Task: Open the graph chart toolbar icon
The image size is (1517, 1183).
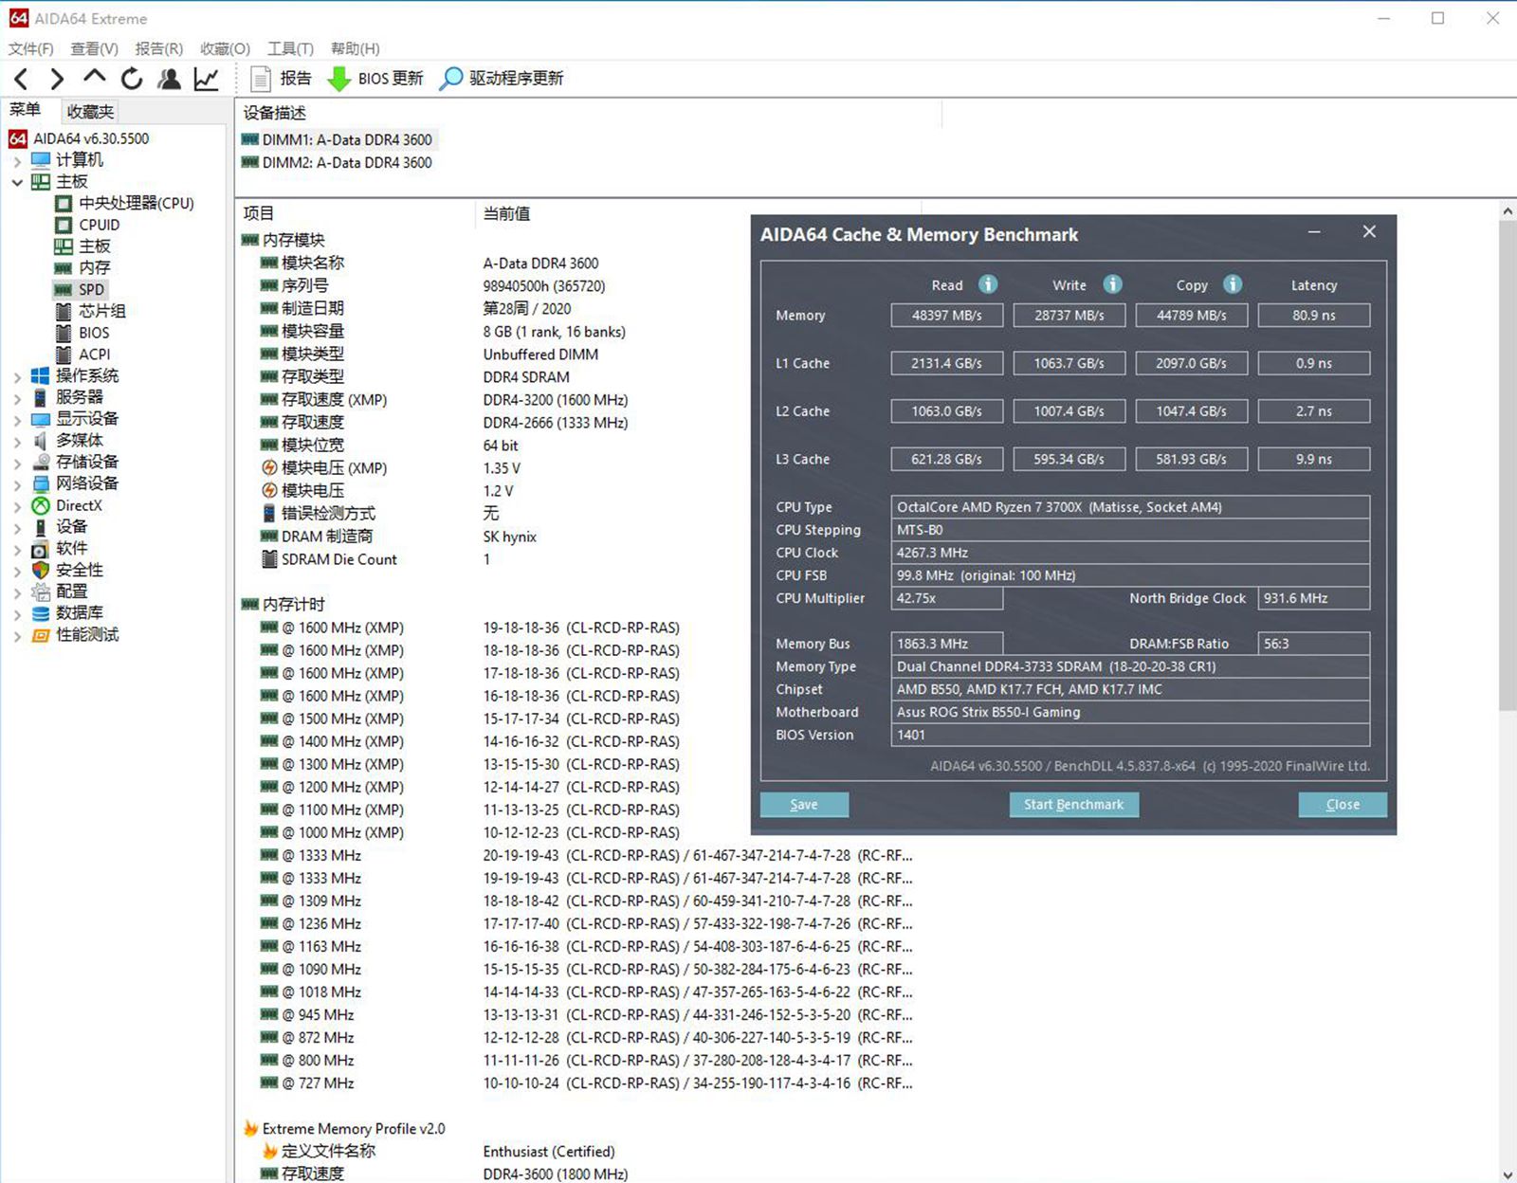Action: [206, 79]
